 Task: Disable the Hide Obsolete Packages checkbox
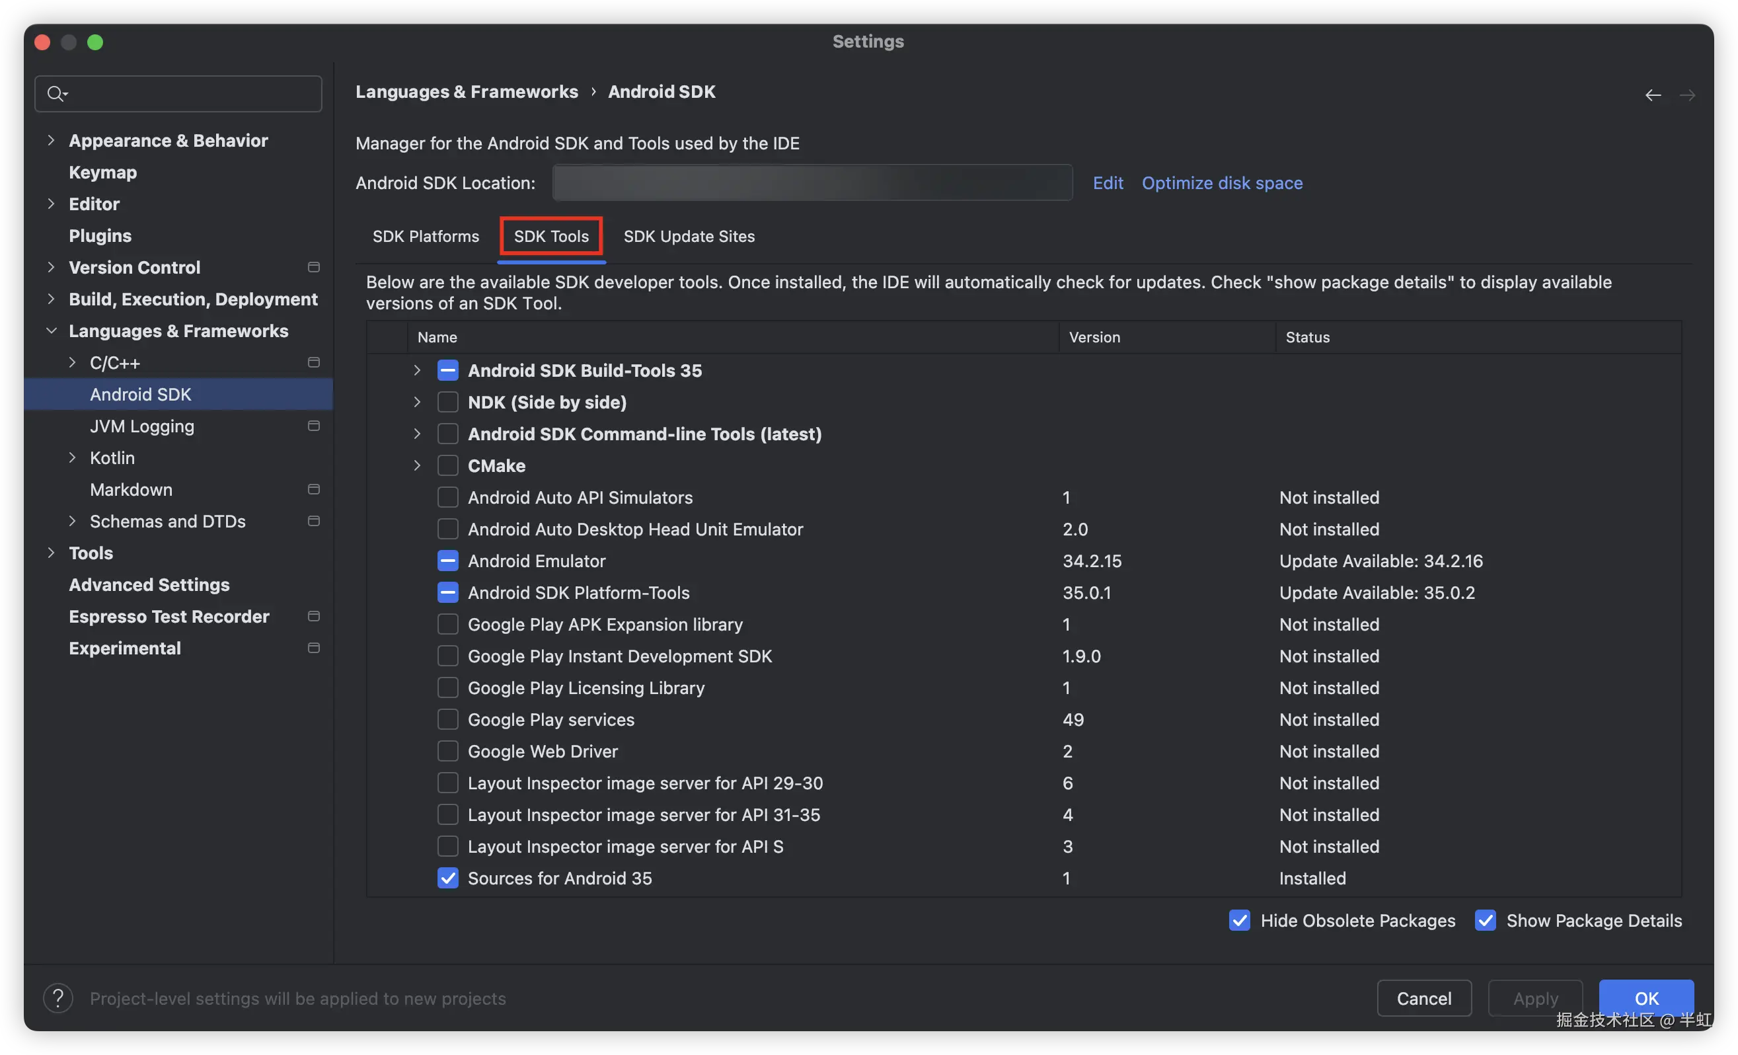coord(1240,920)
